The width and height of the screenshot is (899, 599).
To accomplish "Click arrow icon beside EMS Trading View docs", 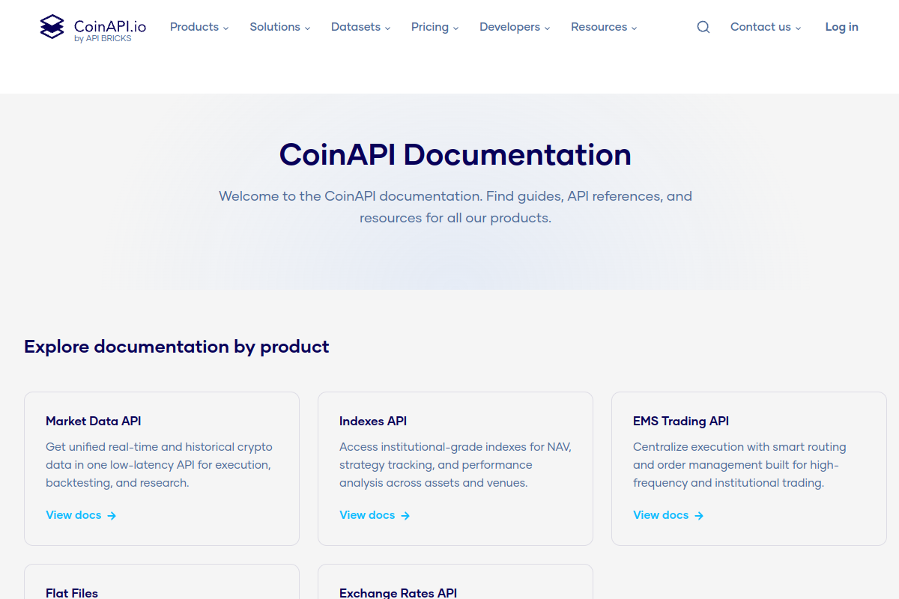I will 699,515.
